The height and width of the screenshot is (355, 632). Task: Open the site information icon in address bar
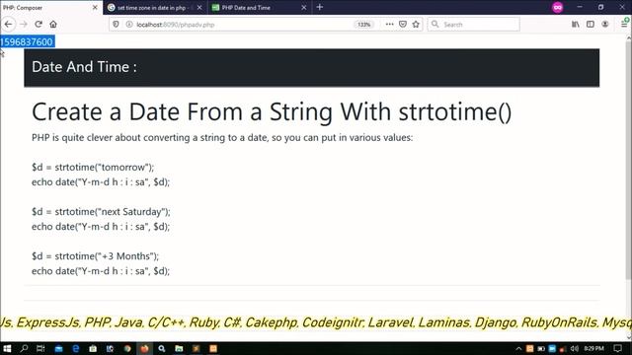click(129, 24)
